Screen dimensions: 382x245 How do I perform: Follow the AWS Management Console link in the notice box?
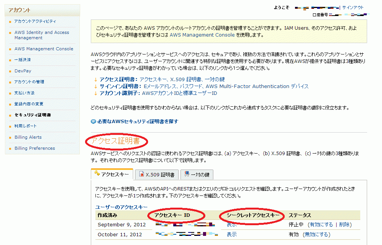pos(202,35)
